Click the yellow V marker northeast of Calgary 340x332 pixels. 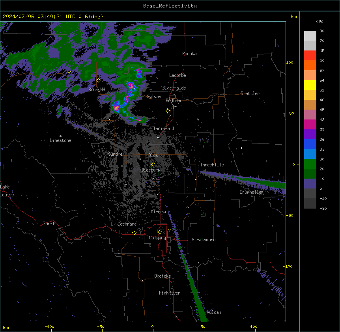pos(169,230)
